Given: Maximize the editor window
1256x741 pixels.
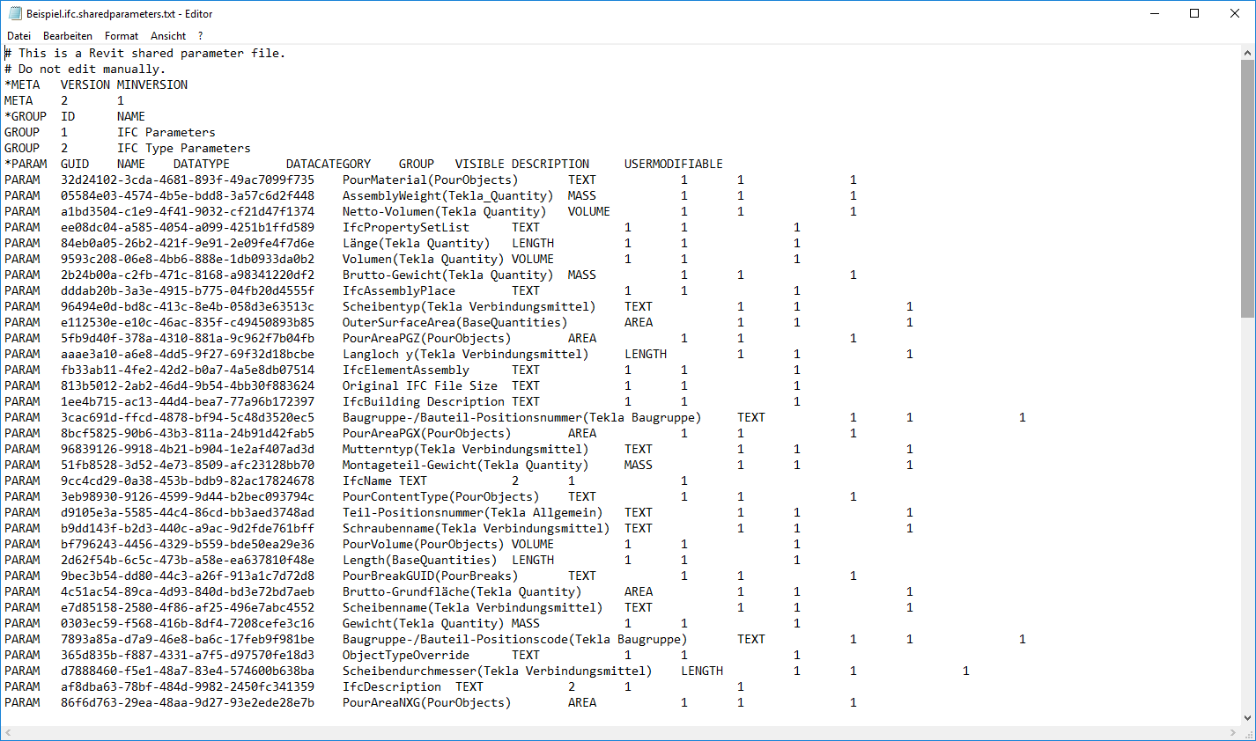Looking at the screenshot, I should 1194,13.
